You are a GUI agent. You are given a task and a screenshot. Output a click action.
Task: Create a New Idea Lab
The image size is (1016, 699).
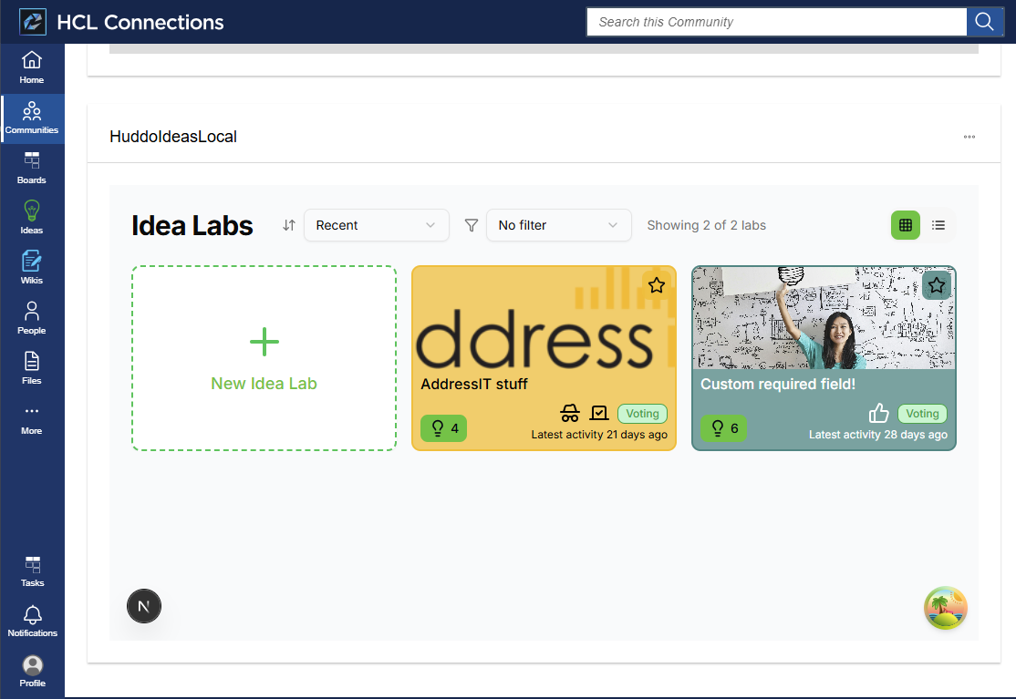(x=264, y=358)
